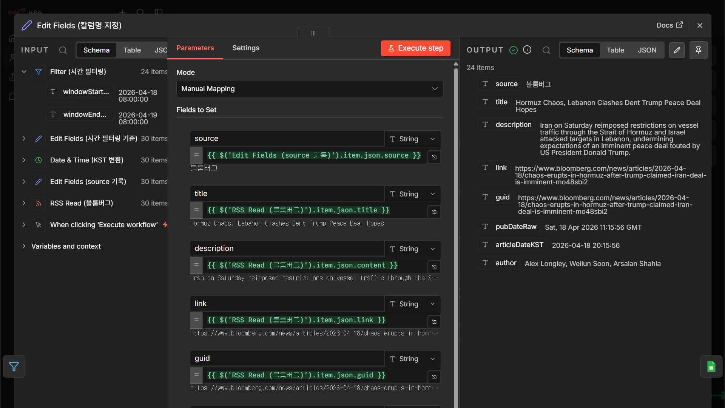This screenshot has width=725, height=408.
Task: Click the Execute step button
Action: click(415, 48)
